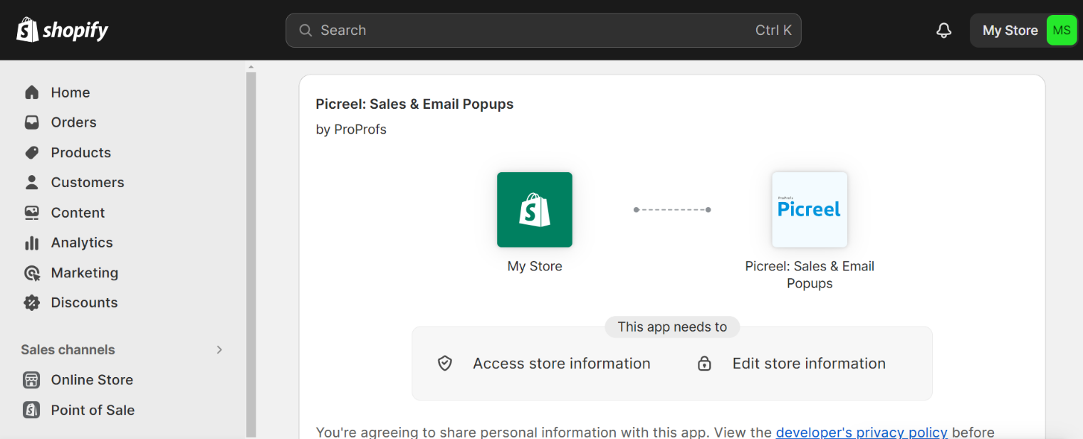The image size is (1083, 439).
Task: Click the Shopify logo in header
Action: click(x=63, y=30)
